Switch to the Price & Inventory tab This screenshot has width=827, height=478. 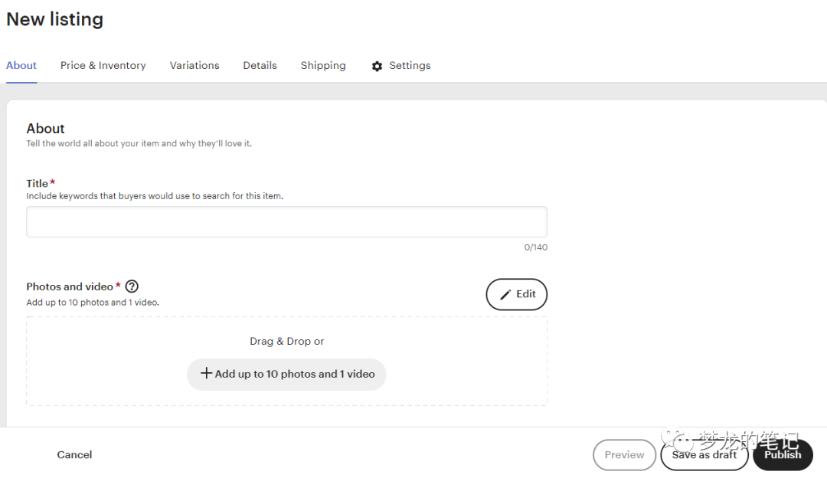[x=103, y=66]
